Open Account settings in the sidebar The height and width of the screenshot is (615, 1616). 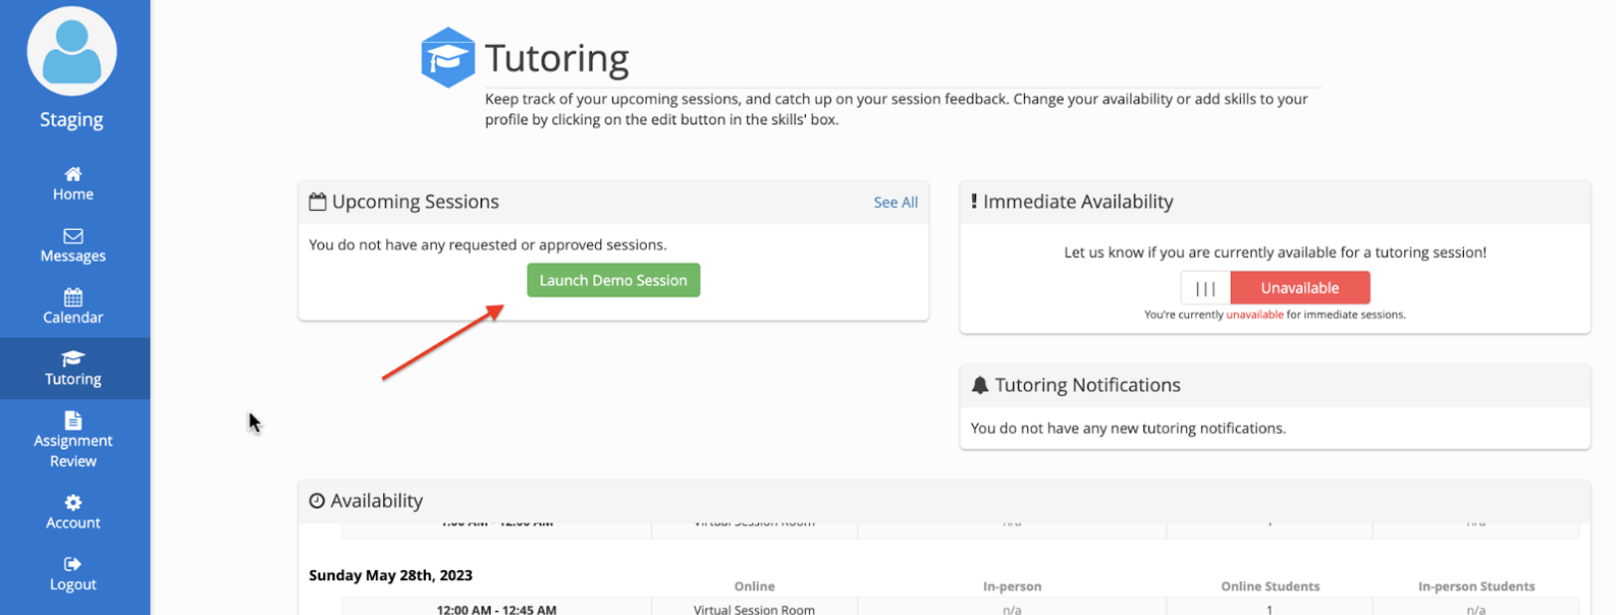[x=73, y=512]
